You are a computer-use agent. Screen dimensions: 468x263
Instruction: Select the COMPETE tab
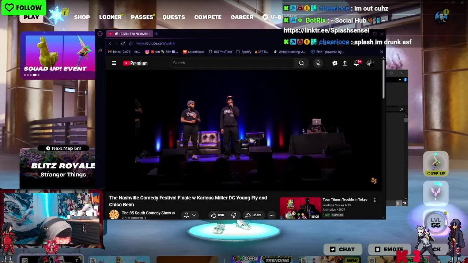point(208,17)
